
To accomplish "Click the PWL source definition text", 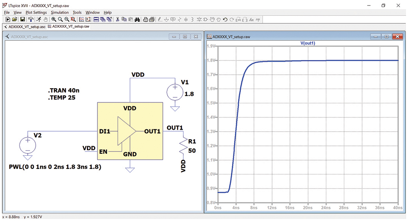I will click(55, 167).
